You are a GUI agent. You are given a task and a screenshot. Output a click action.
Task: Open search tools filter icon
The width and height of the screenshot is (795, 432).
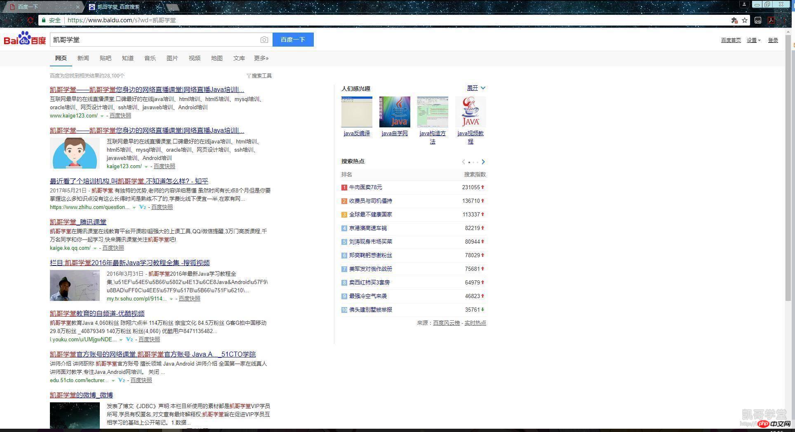(249, 76)
